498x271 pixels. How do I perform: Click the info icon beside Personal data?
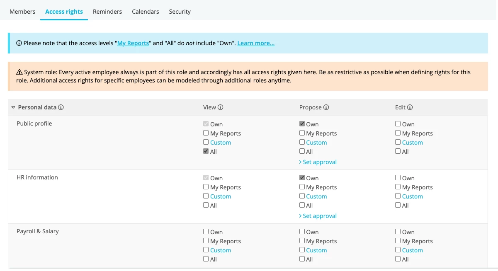coord(61,107)
